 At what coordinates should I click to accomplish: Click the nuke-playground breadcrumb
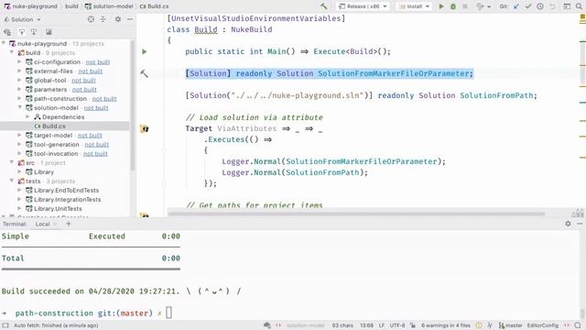pyautogui.click(x=30, y=6)
